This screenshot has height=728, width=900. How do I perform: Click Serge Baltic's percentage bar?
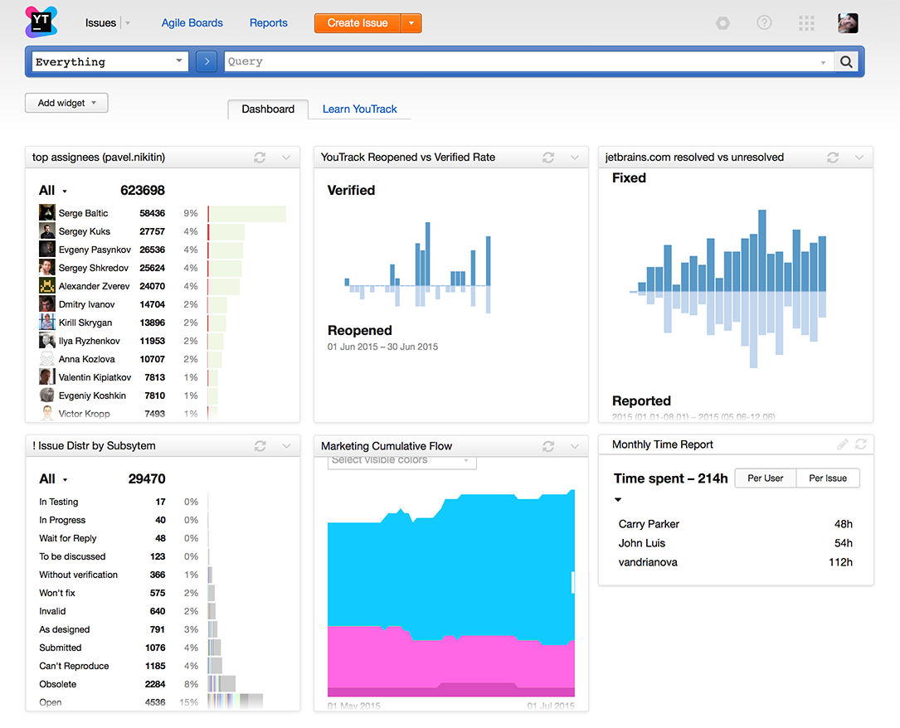(247, 213)
